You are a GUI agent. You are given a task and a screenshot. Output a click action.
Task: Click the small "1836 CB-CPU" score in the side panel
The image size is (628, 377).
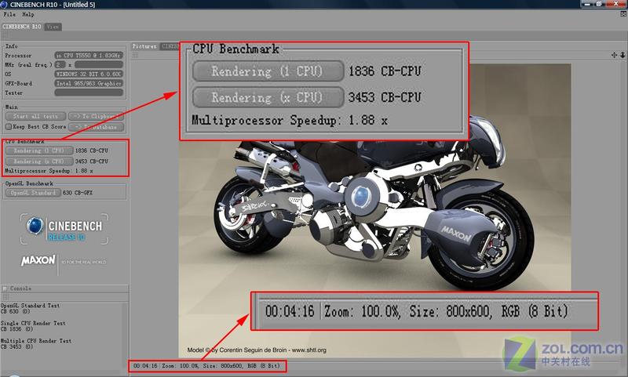click(92, 150)
